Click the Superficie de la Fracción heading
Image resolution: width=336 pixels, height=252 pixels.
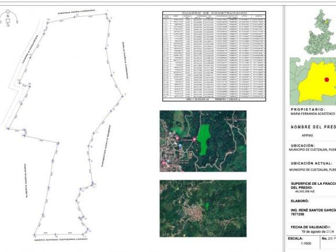313,185
